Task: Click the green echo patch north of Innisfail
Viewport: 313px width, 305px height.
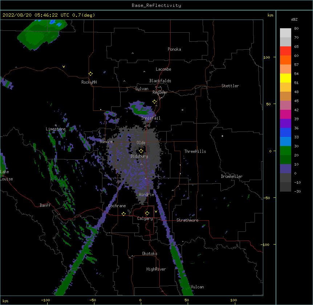Action: click(x=141, y=109)
